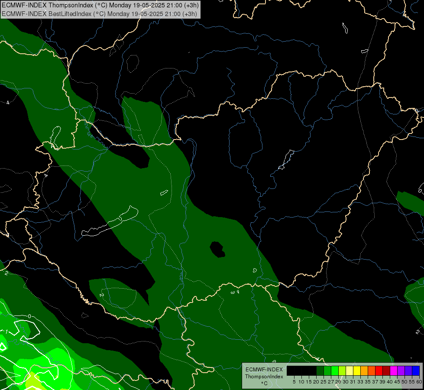Click 'ThompsonIndex' label inside the legend box

(264, 377)
